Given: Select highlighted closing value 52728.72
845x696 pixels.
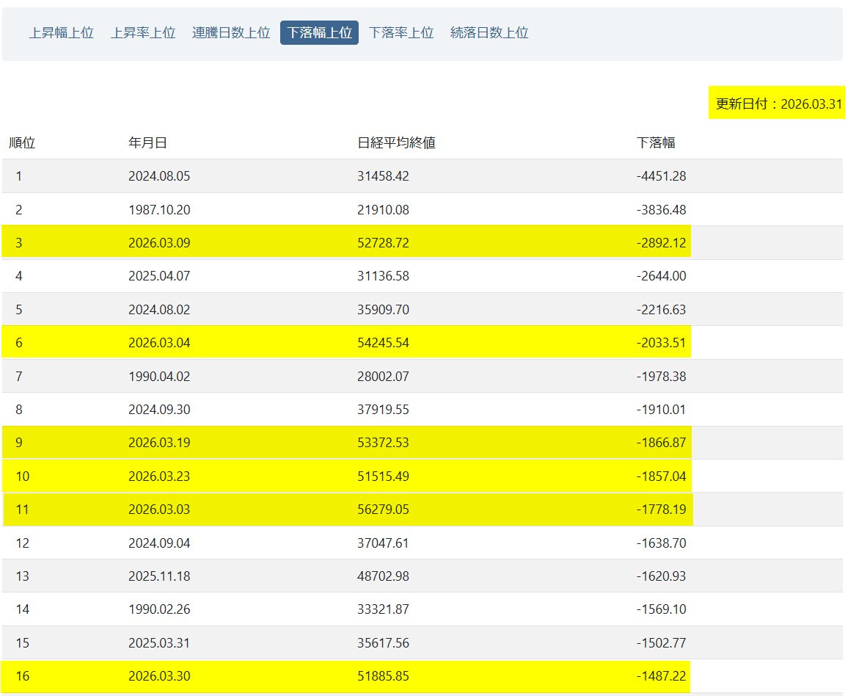Looking at the screenshot, I should 383,243.
